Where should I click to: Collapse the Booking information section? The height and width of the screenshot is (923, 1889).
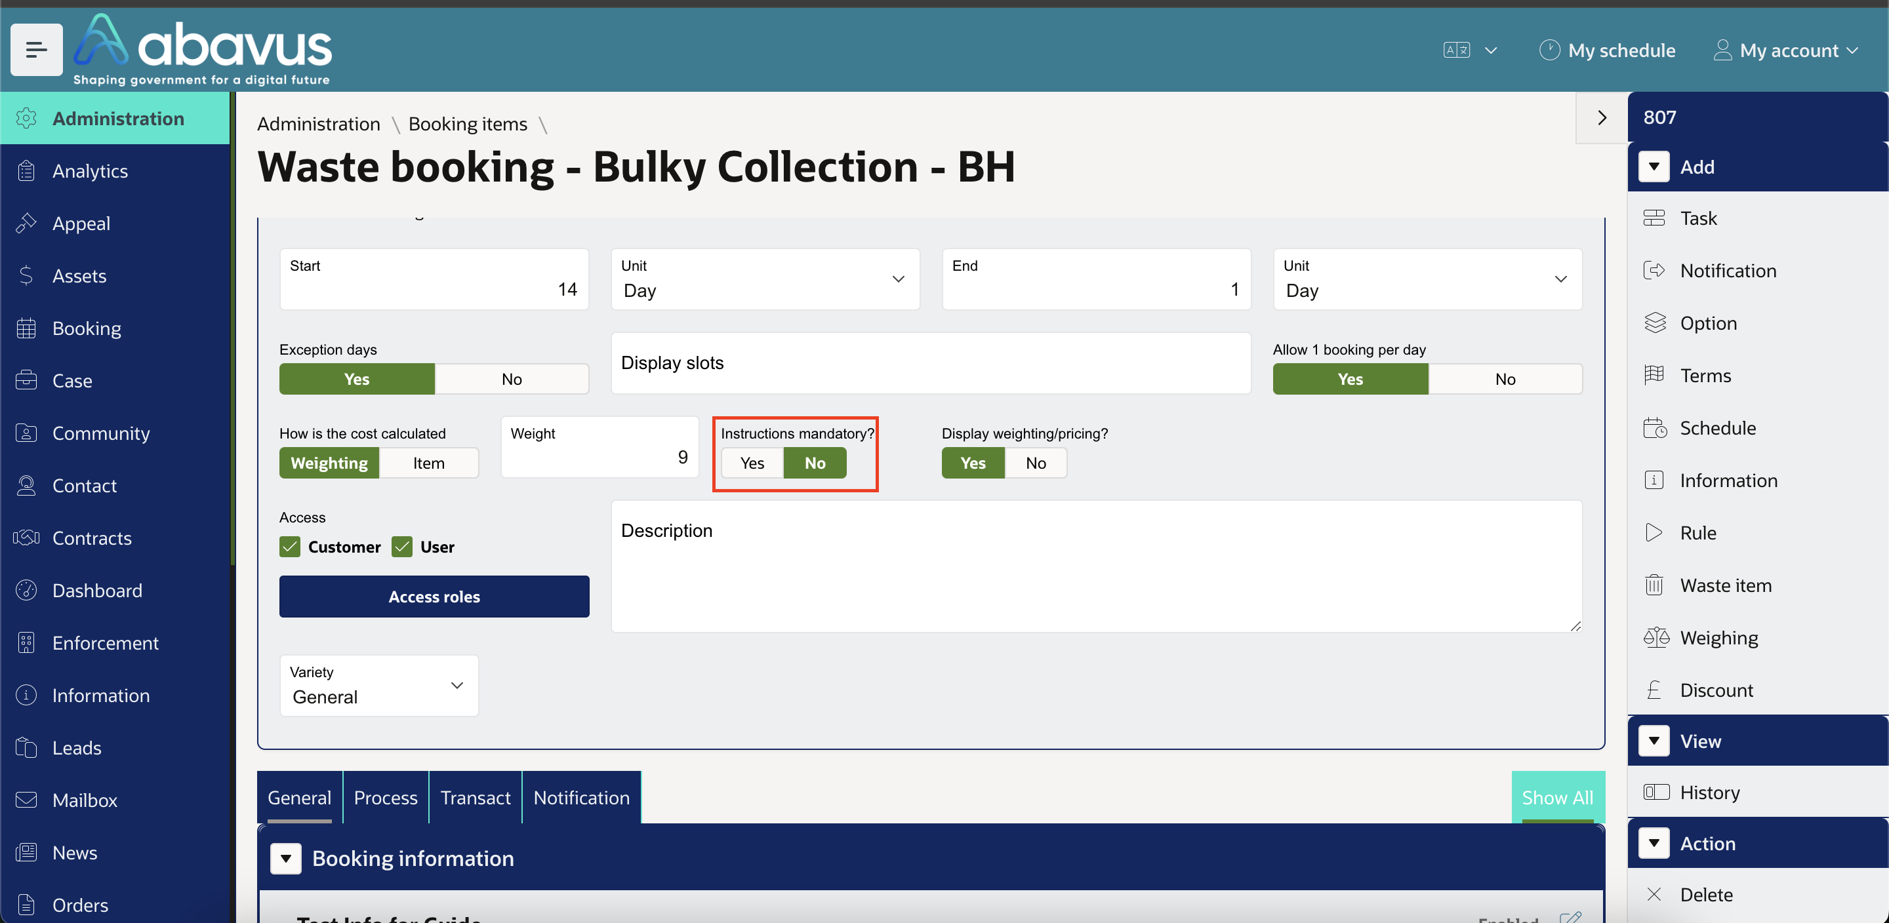pyautogui.click(x=286, y=859)
